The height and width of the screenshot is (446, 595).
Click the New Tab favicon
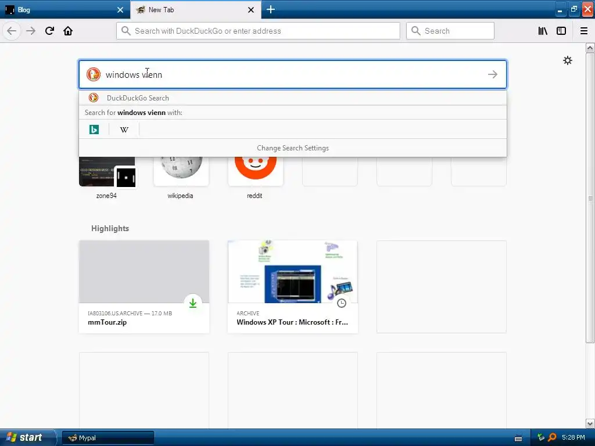tap(141, 9)
